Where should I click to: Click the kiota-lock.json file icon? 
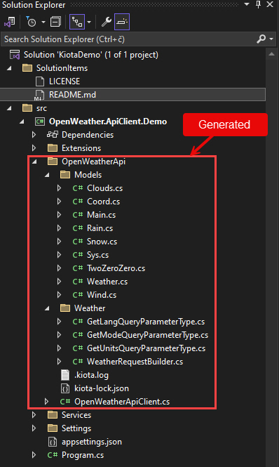pyautogui.click(x=65, y=388)
